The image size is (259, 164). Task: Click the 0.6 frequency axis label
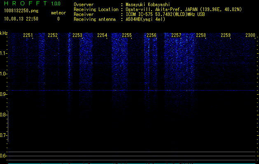tap(3, 156)
